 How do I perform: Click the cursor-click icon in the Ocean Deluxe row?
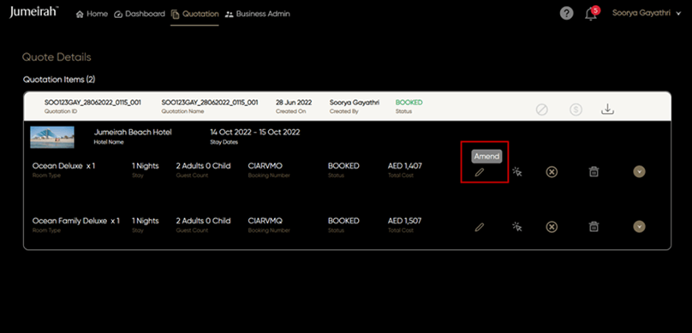coord(516,171)
